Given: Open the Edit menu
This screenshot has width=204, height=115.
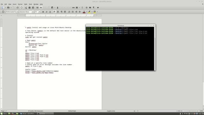Looking at the screenshot, I should coord(6,4).
